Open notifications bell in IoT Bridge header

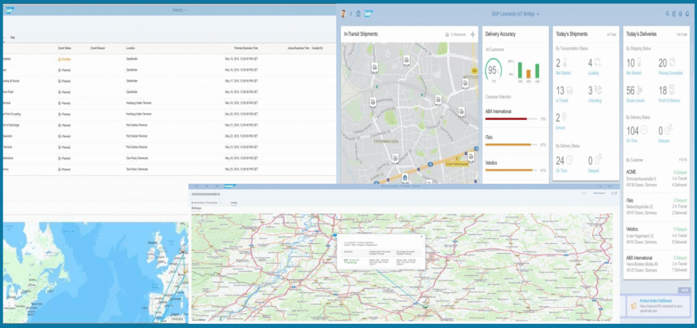tap(687, 14)
